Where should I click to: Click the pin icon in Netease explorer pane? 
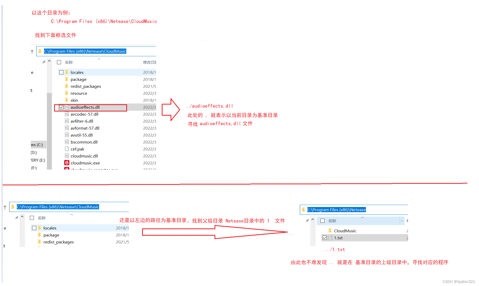tap(307, 221)
